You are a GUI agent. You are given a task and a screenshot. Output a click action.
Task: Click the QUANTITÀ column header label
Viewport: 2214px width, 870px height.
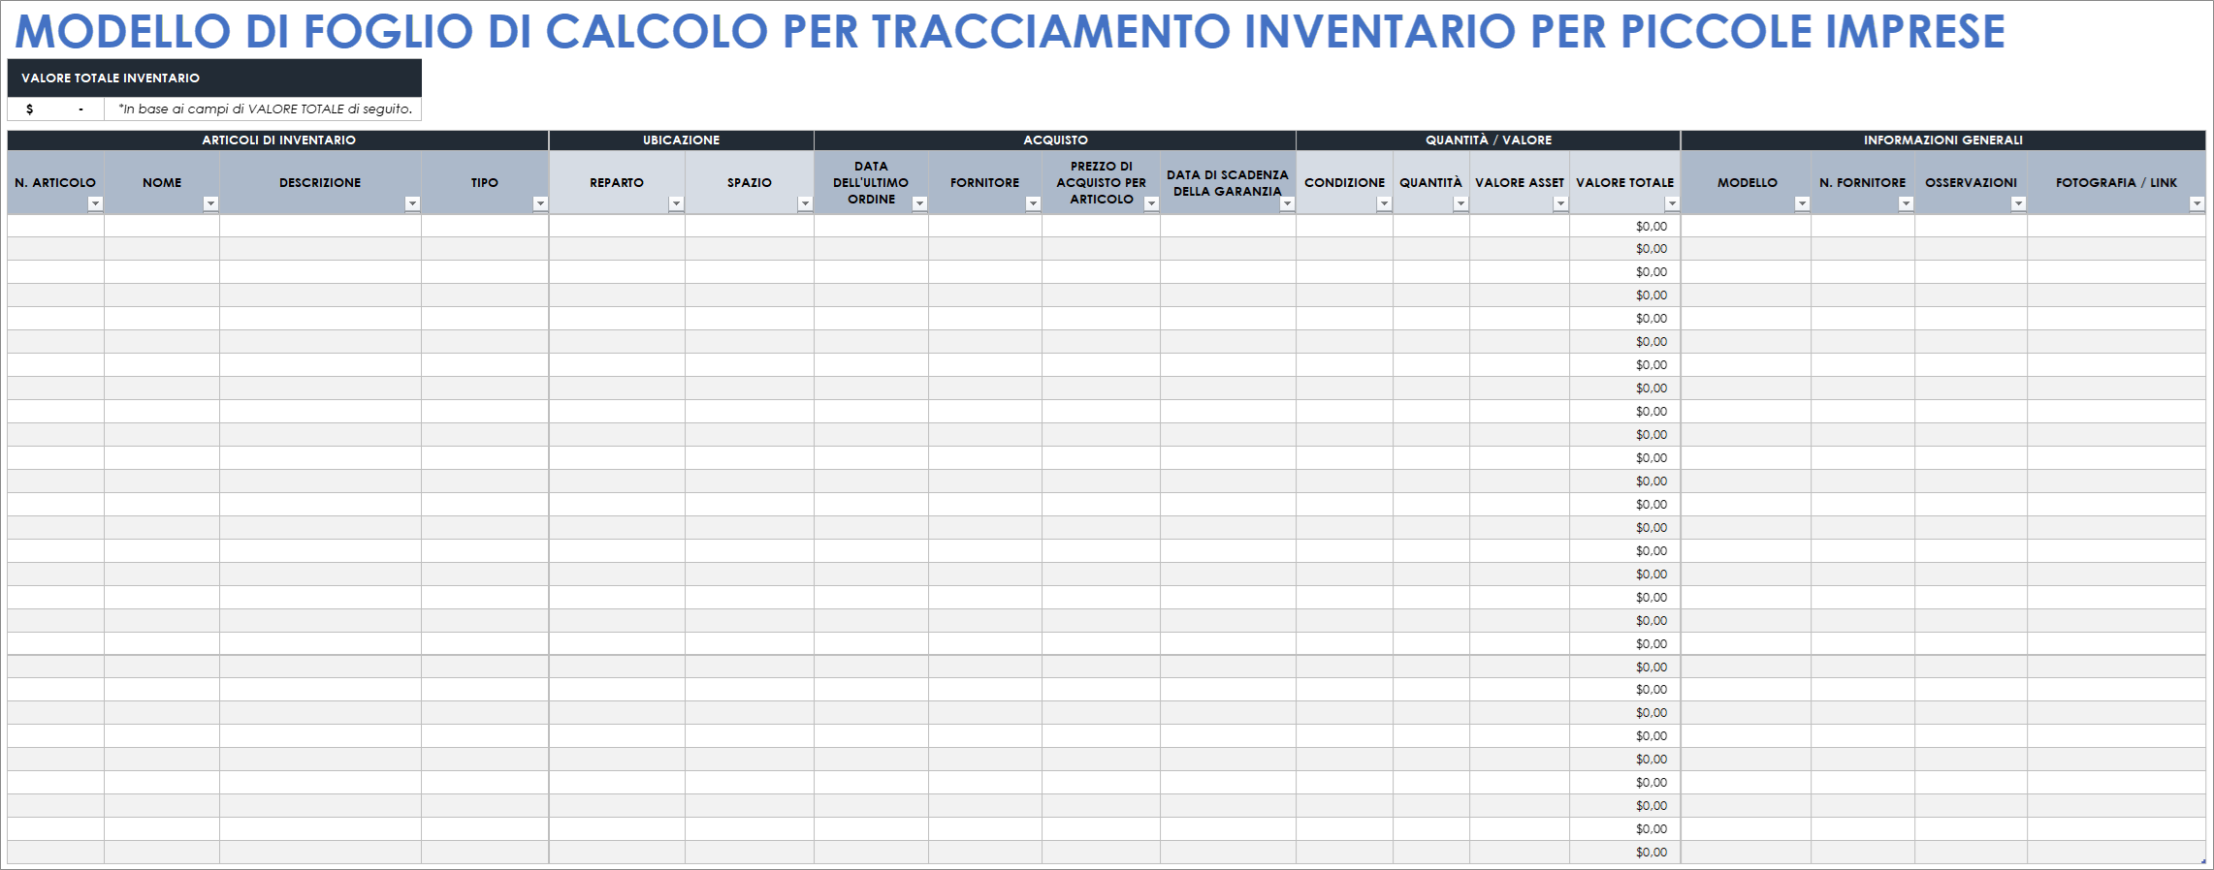(x=1430, y=182)
